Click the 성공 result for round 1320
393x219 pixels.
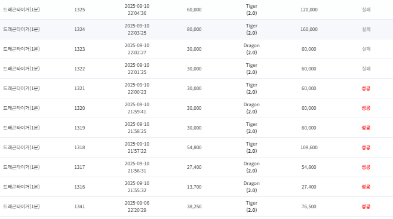[366, 108]
